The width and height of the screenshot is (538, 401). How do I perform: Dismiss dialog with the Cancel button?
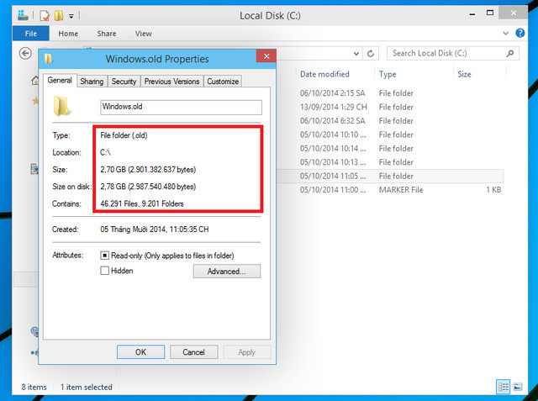(x=194, y=352)
